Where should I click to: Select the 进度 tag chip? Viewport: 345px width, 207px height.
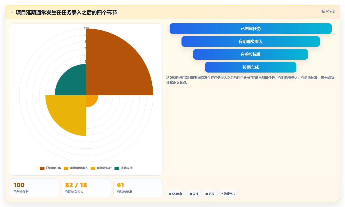(210, 194)
